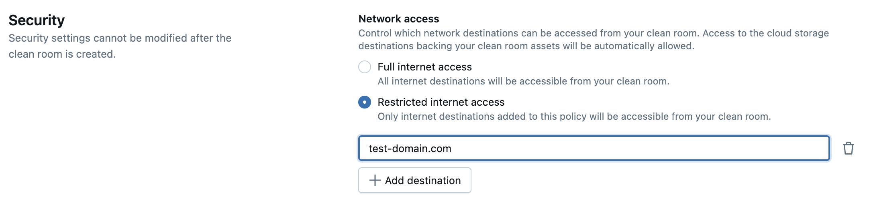Click the plus icon on Add destination
The width and height of the screenshot is (869, 209).
coord(375,181)
